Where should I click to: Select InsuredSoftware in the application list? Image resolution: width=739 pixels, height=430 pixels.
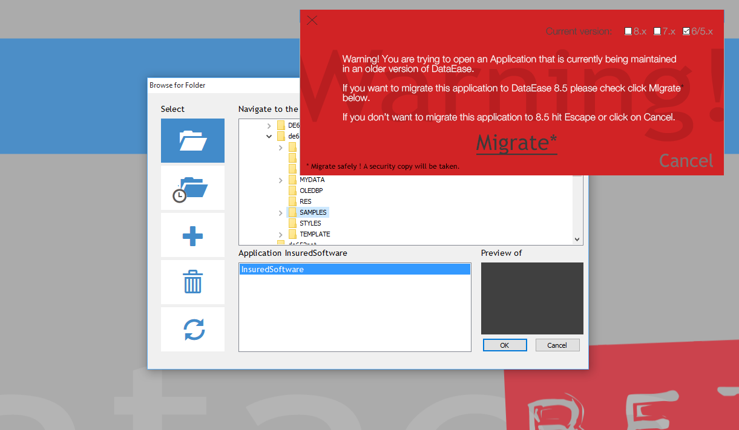point(355,269)
